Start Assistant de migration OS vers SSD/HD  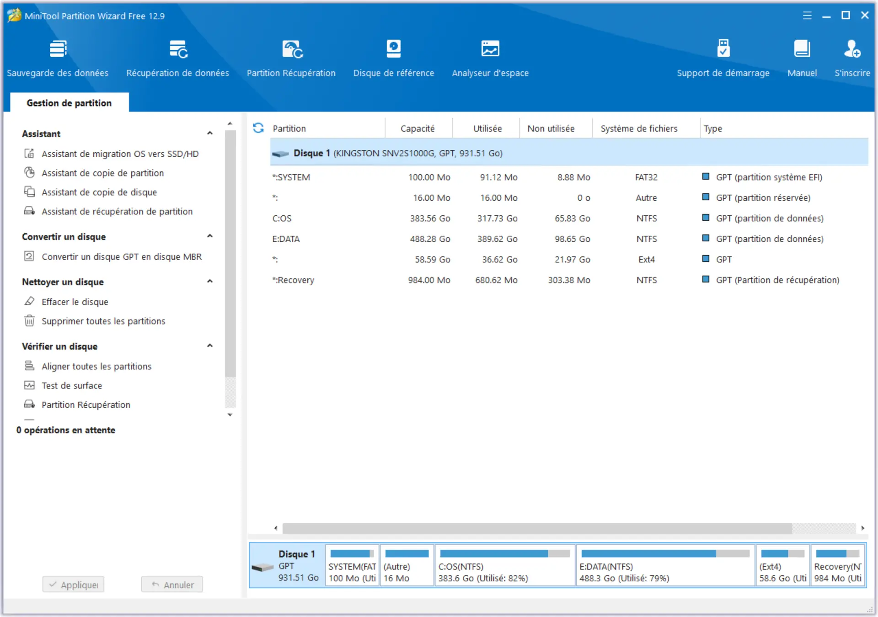[120, 154]
